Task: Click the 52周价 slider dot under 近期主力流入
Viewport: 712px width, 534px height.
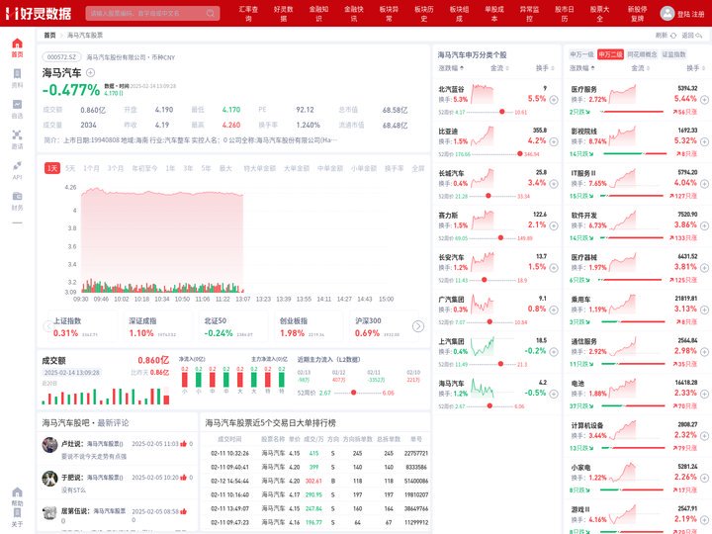Action: click(x=353, y=393)
